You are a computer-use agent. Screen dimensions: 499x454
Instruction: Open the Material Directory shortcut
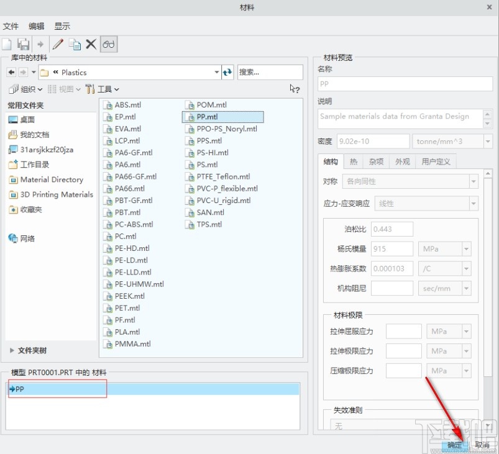coord(46,179)
